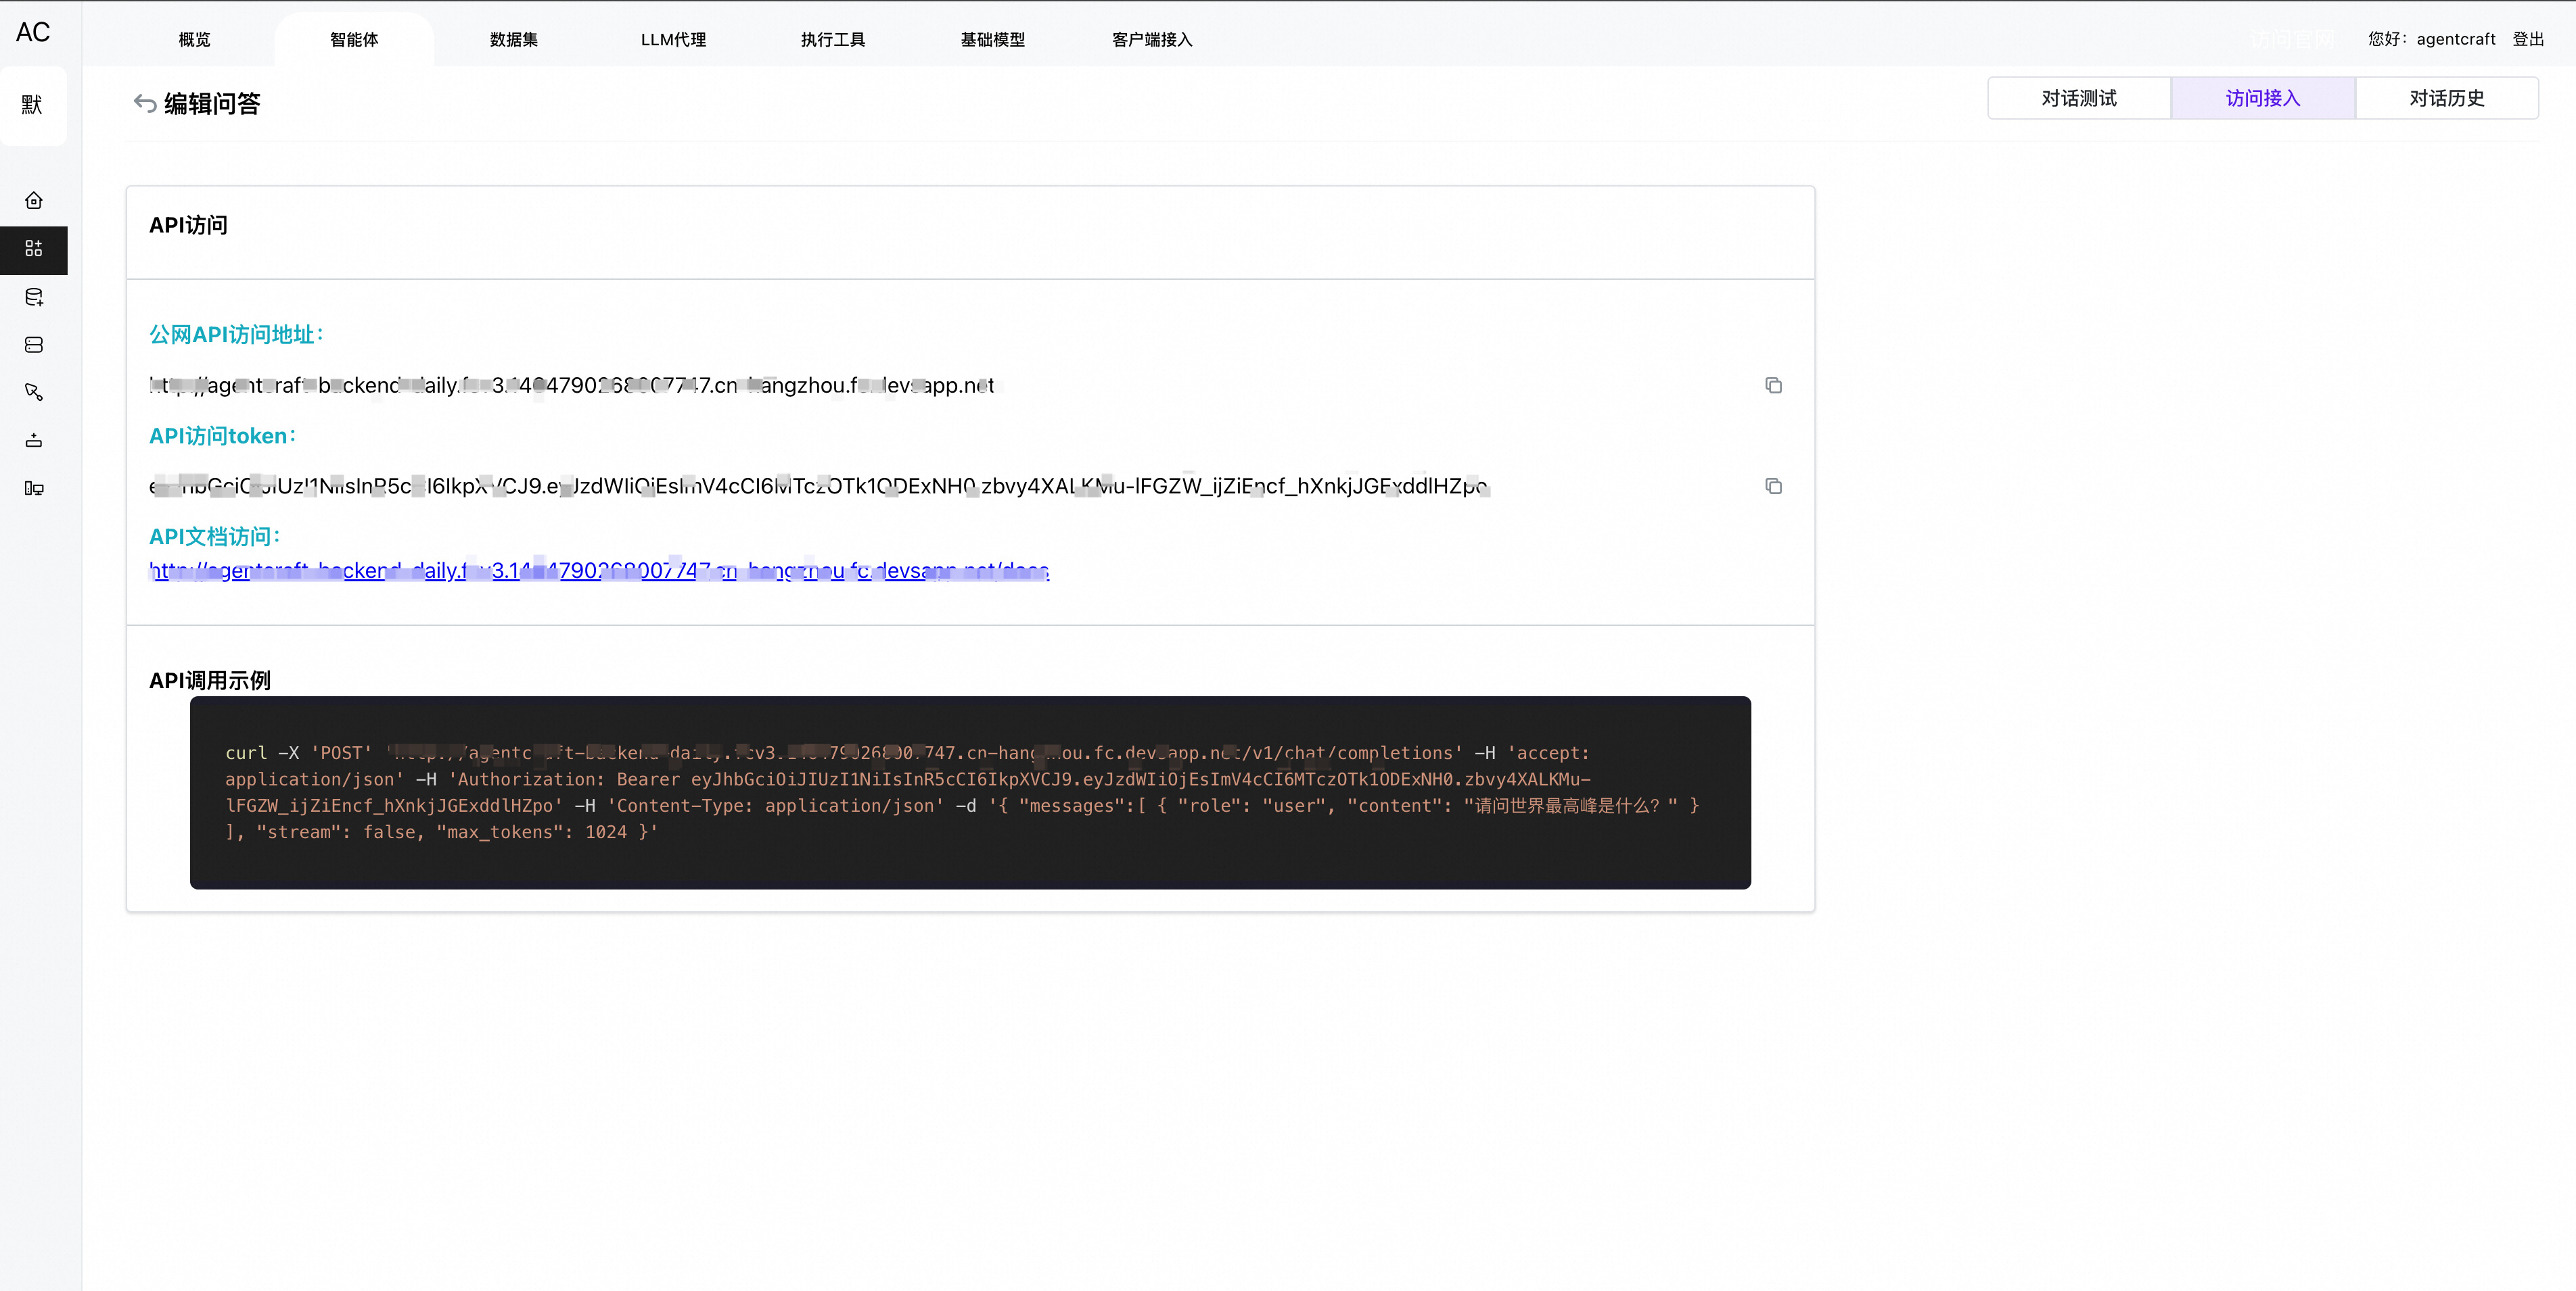This screenshot has height=1291, width=2576.
Task: Open the 对话历史 tab
Action: click(x=2446, y=98)
